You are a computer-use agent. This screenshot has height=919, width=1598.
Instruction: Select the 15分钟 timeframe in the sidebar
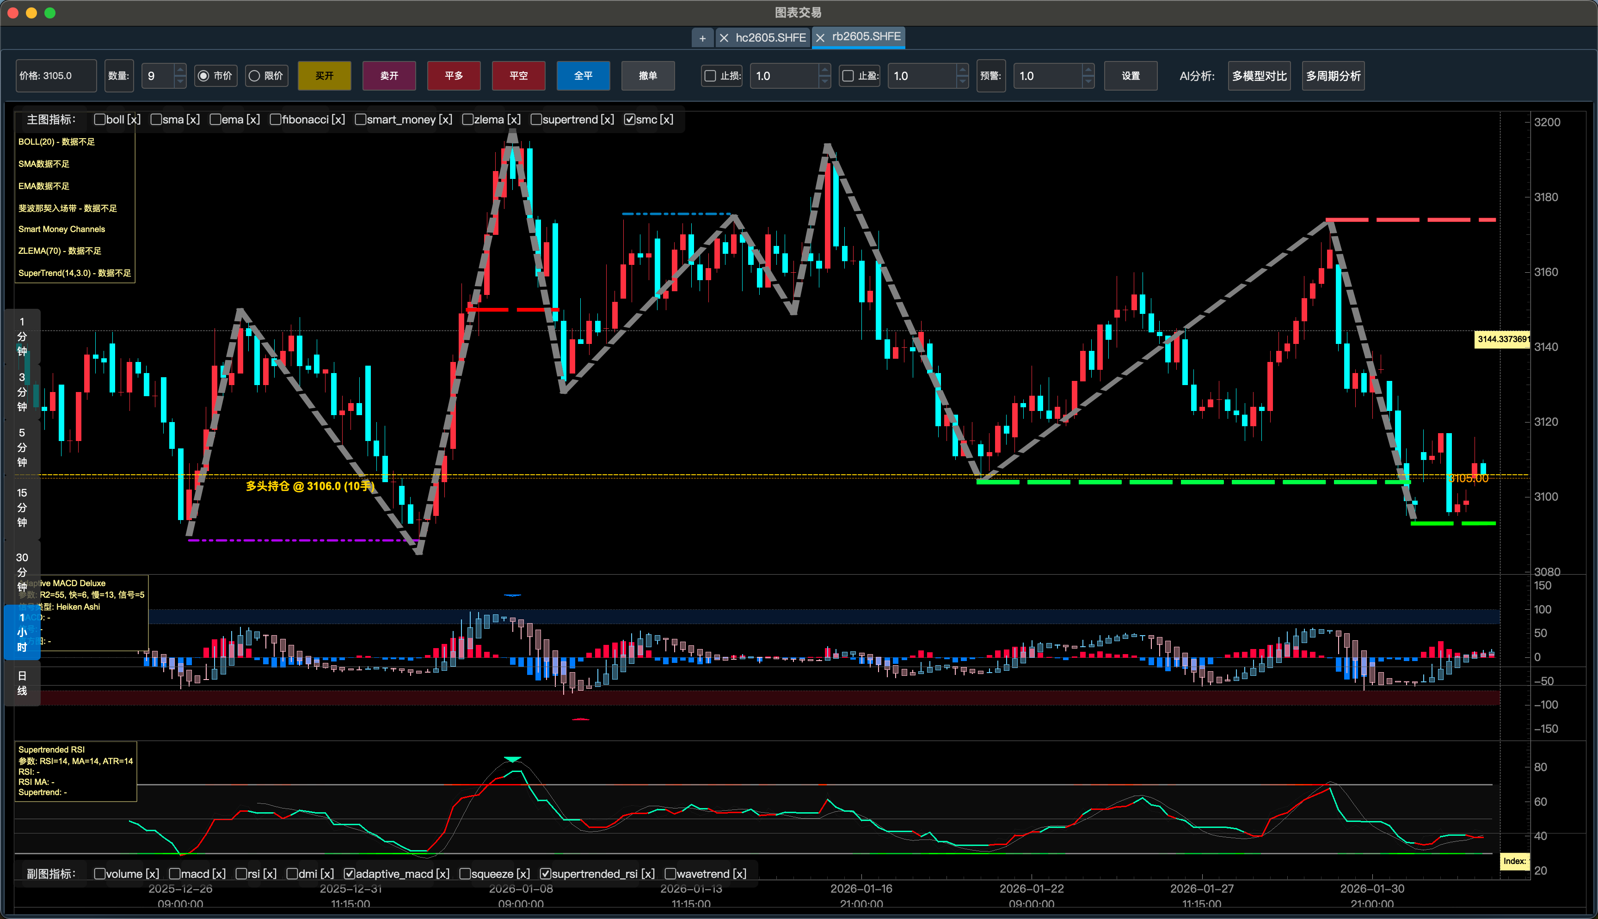(x=22, y=508)
